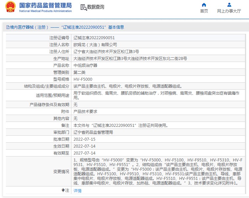Click approving department 辽宁省药品监督管理局
Viewport: 249px width, 198px height.
pyautogui.click(x=93, y=132)
